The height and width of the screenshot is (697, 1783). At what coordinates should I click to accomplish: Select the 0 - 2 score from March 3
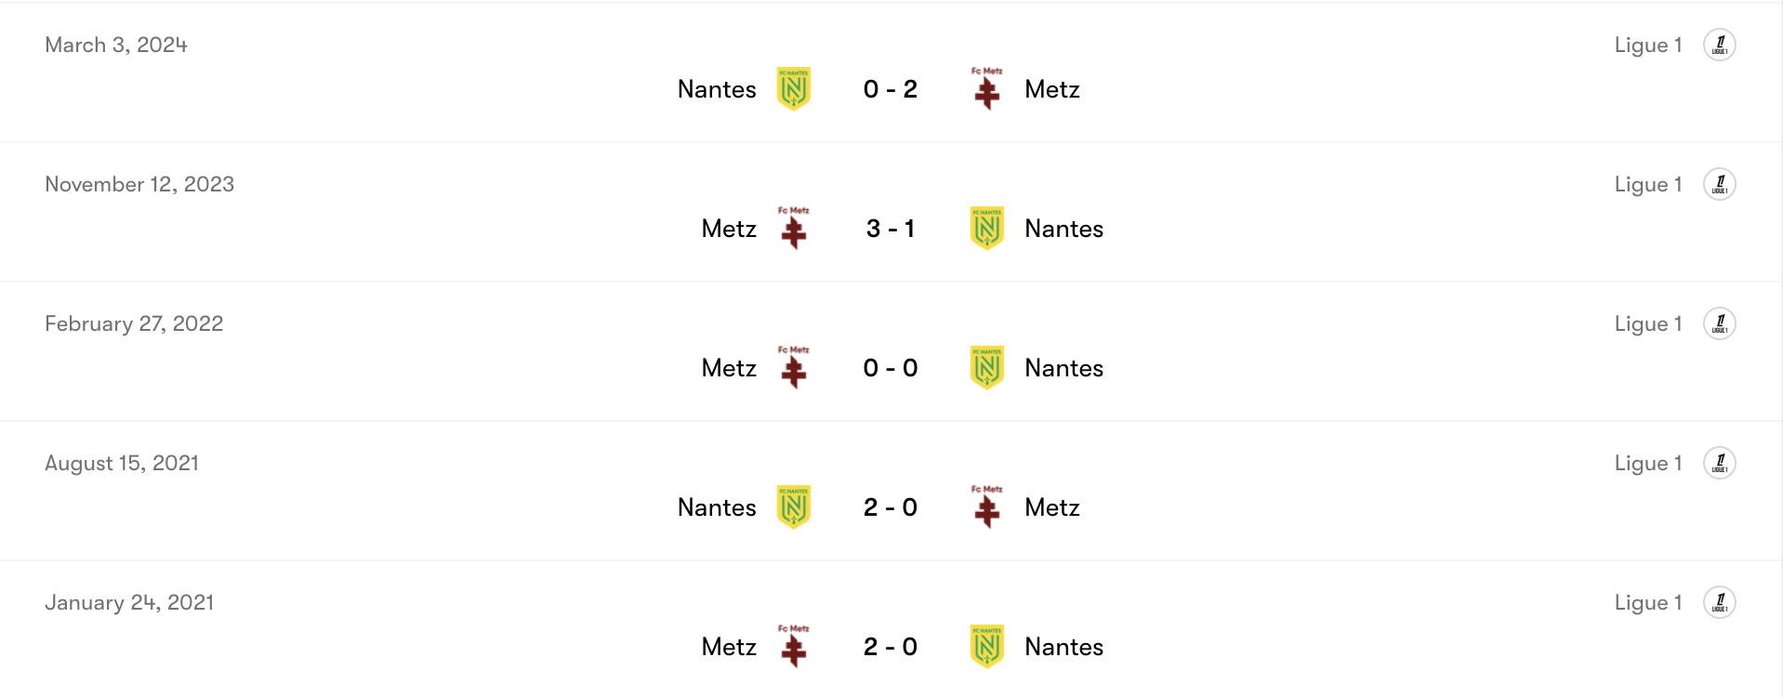pyautogui.click(x=890, y=88)
